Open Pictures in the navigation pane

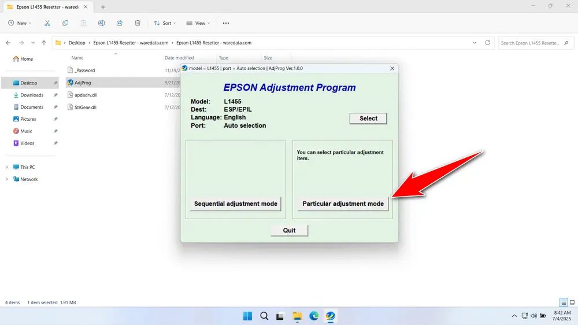(28, 119)
